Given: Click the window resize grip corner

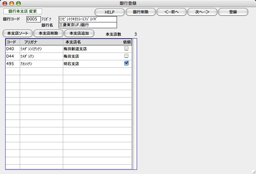Looking at the screenshot, I should click(x=253, y=171).
